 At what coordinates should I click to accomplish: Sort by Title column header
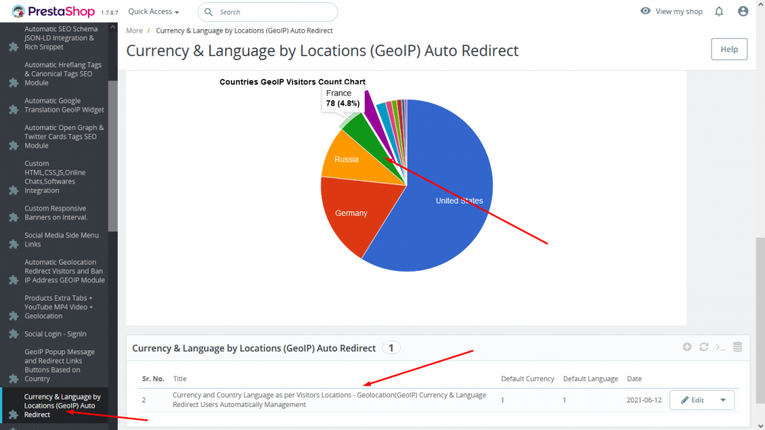[x=180, y=379]
